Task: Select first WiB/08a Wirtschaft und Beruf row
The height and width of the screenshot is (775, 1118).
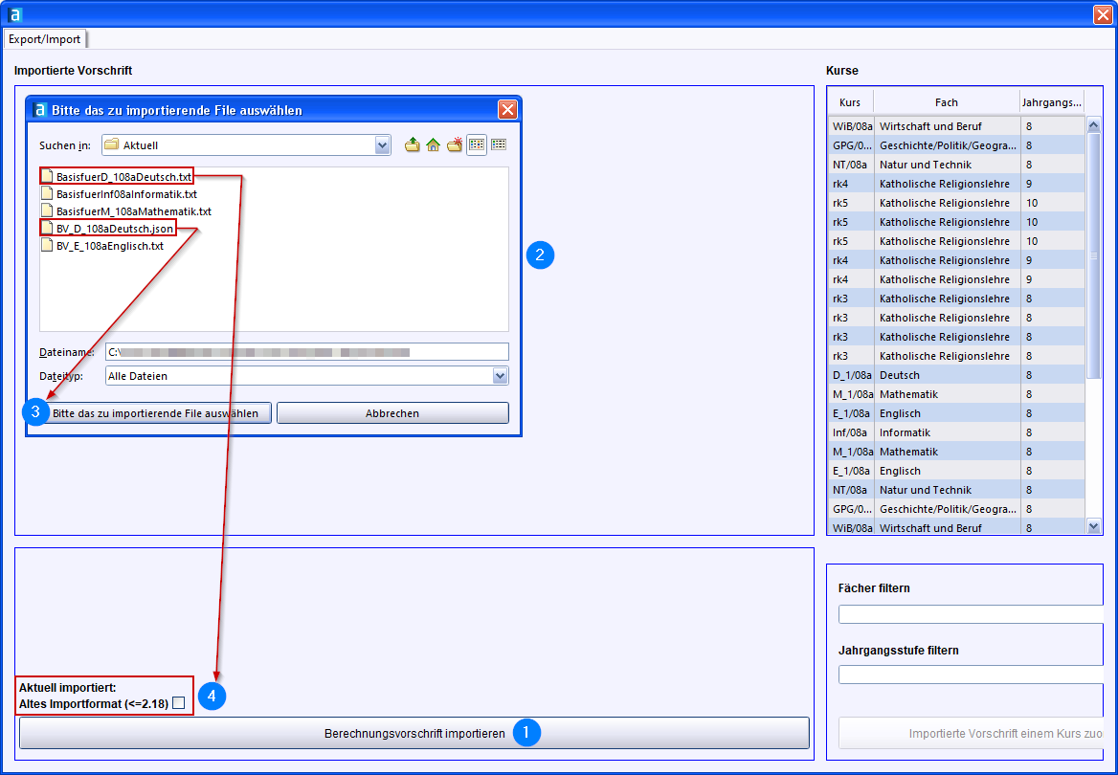Action: point(956,126)
